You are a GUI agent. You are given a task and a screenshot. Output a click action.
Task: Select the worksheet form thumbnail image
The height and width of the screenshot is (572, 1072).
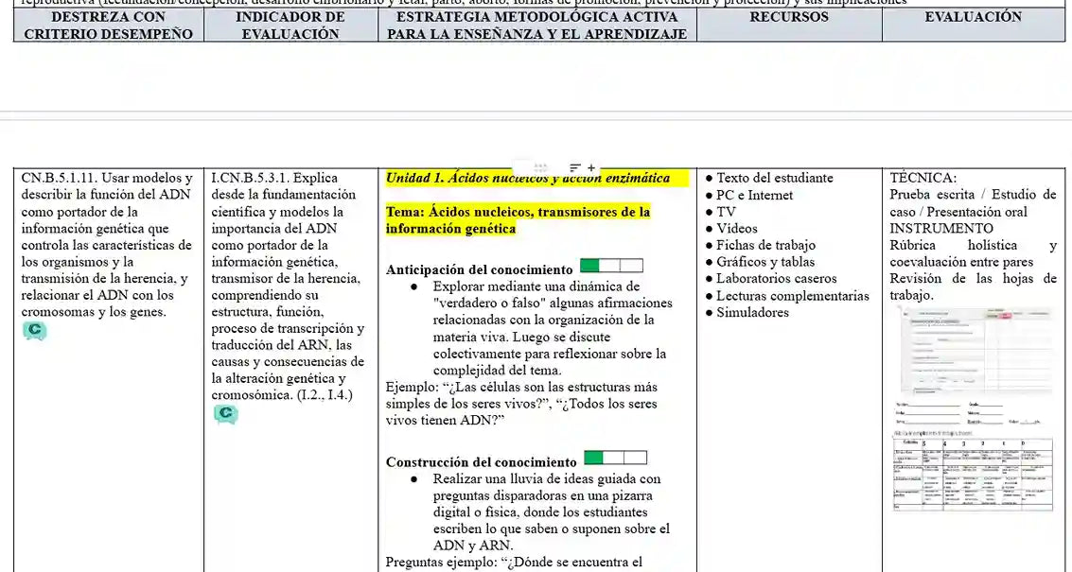[973, 350]
